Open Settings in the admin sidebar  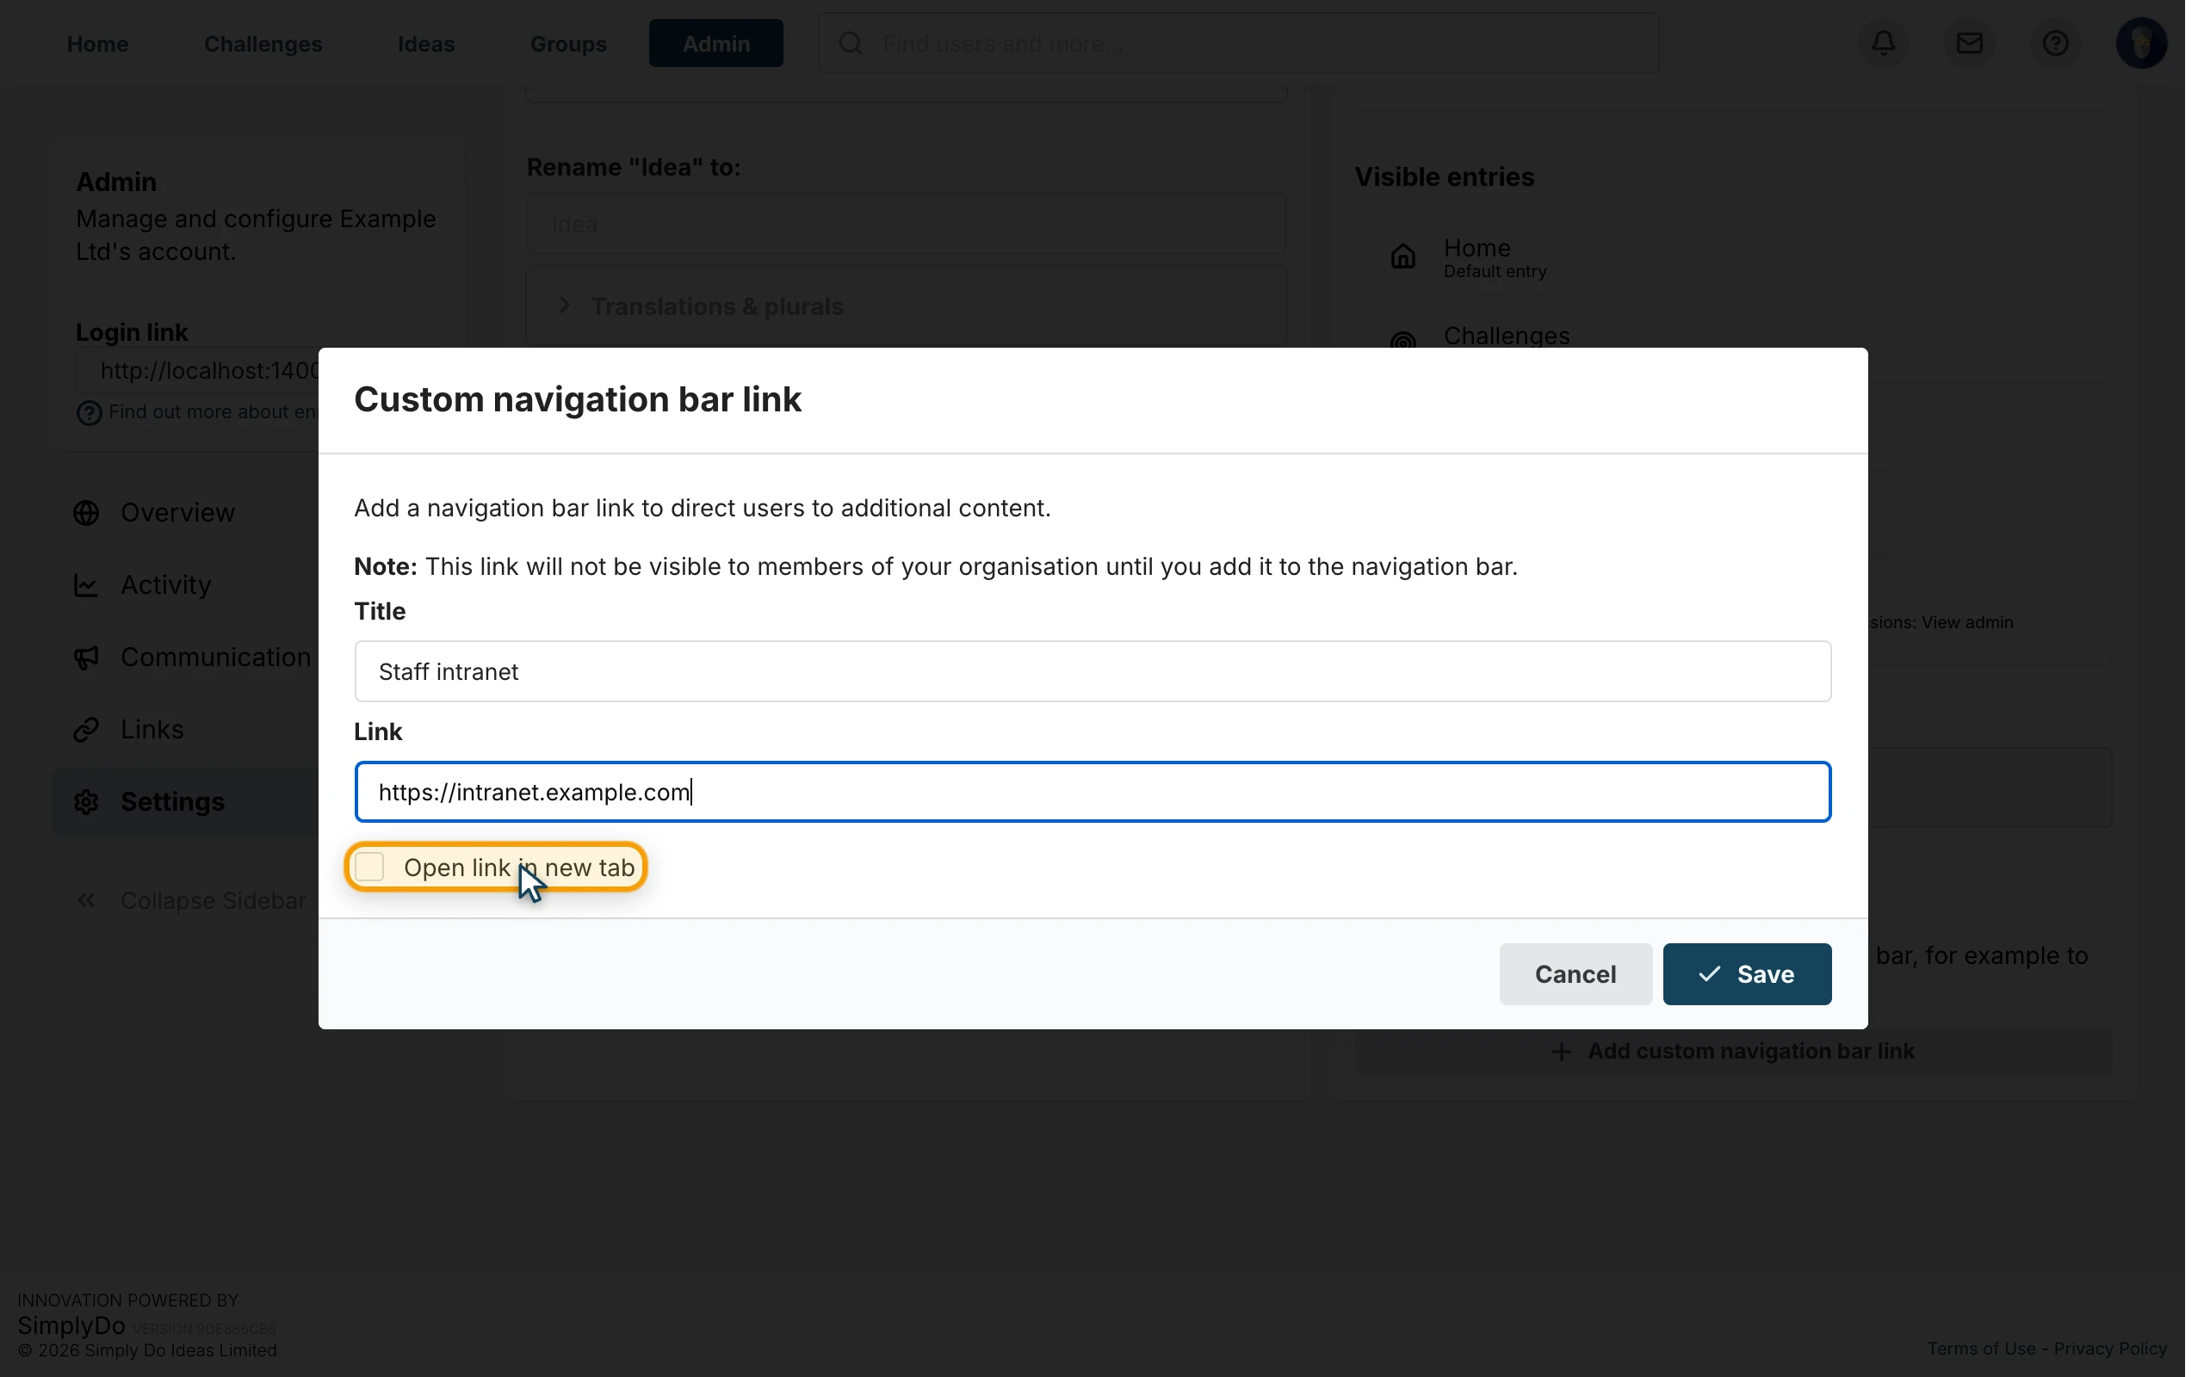pyautogui.click(x=187, y=802)
